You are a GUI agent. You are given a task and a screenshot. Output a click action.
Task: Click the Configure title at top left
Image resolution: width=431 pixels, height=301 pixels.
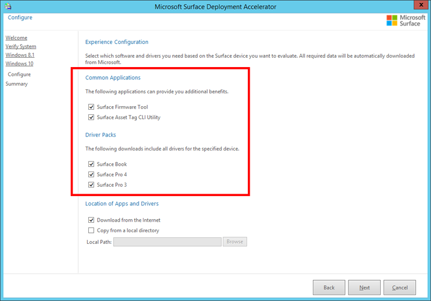point(20,17)
